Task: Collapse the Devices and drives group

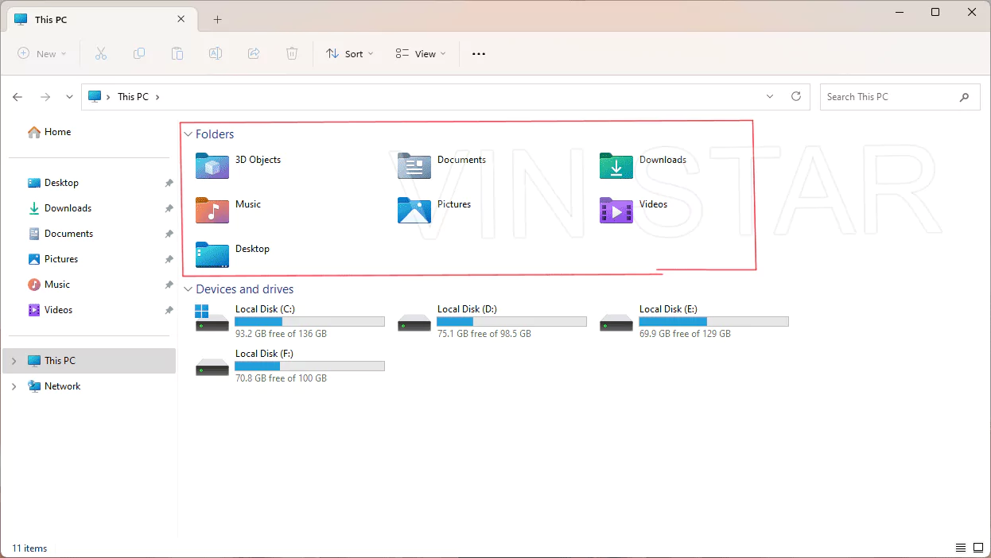Action: point(188,289)
